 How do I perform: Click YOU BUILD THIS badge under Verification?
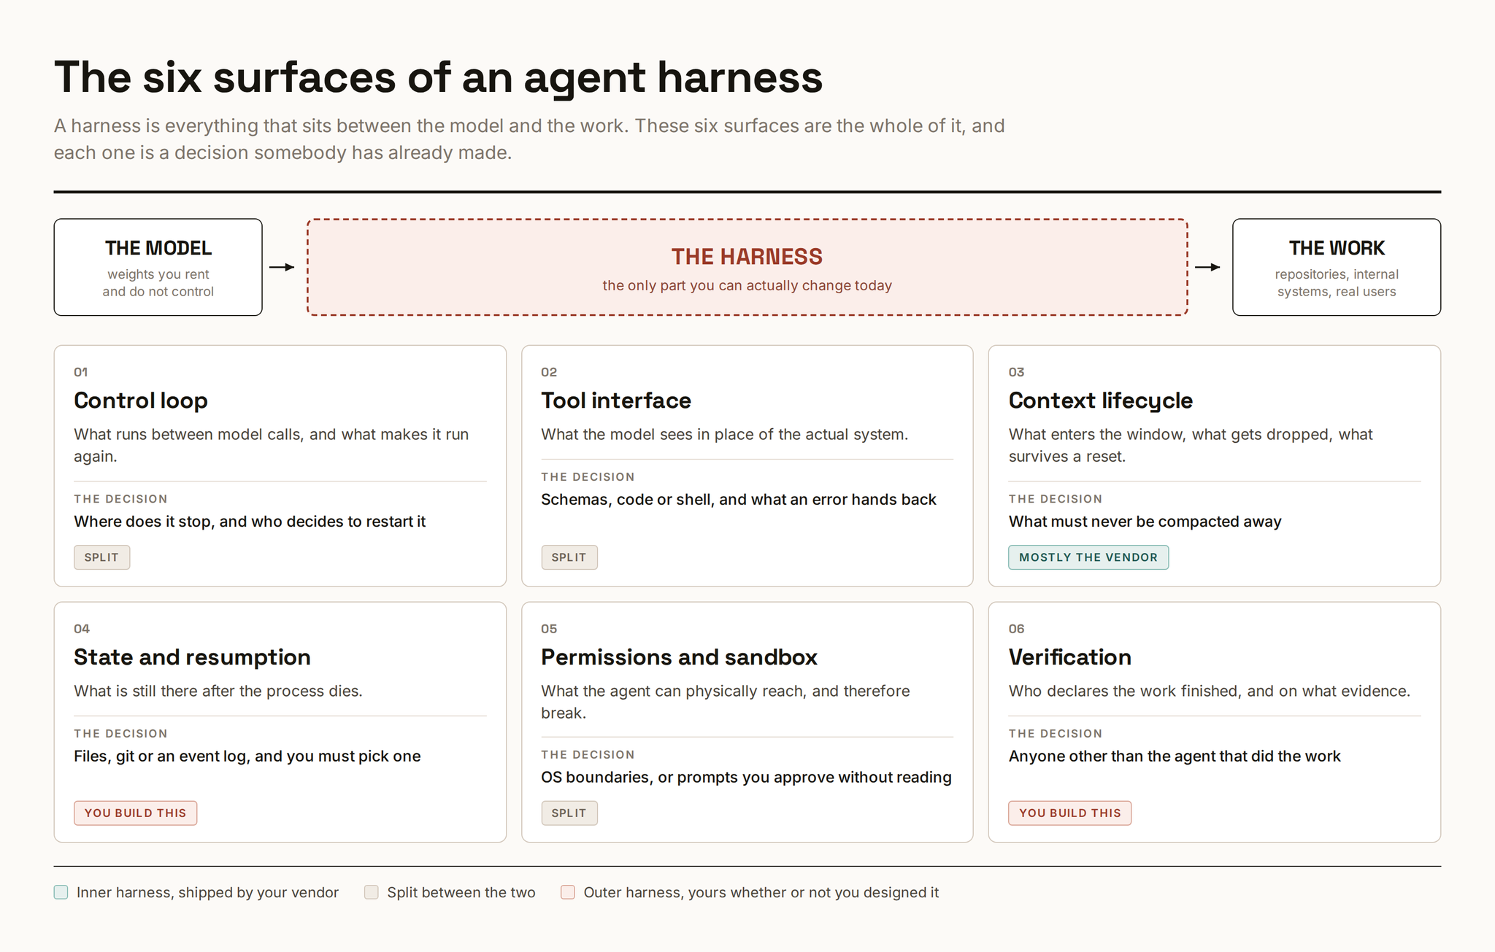coord(1070,813)
